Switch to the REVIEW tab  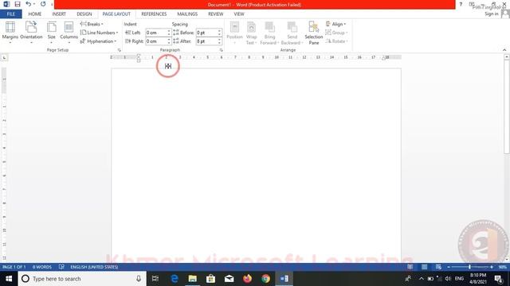point(216,14)
